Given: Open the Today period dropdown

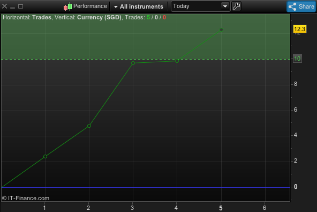Looking at the screenshot, I should 201,6.
